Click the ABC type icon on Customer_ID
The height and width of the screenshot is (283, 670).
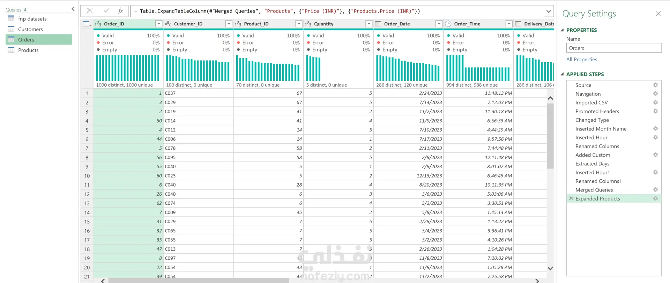pos(168,24)
